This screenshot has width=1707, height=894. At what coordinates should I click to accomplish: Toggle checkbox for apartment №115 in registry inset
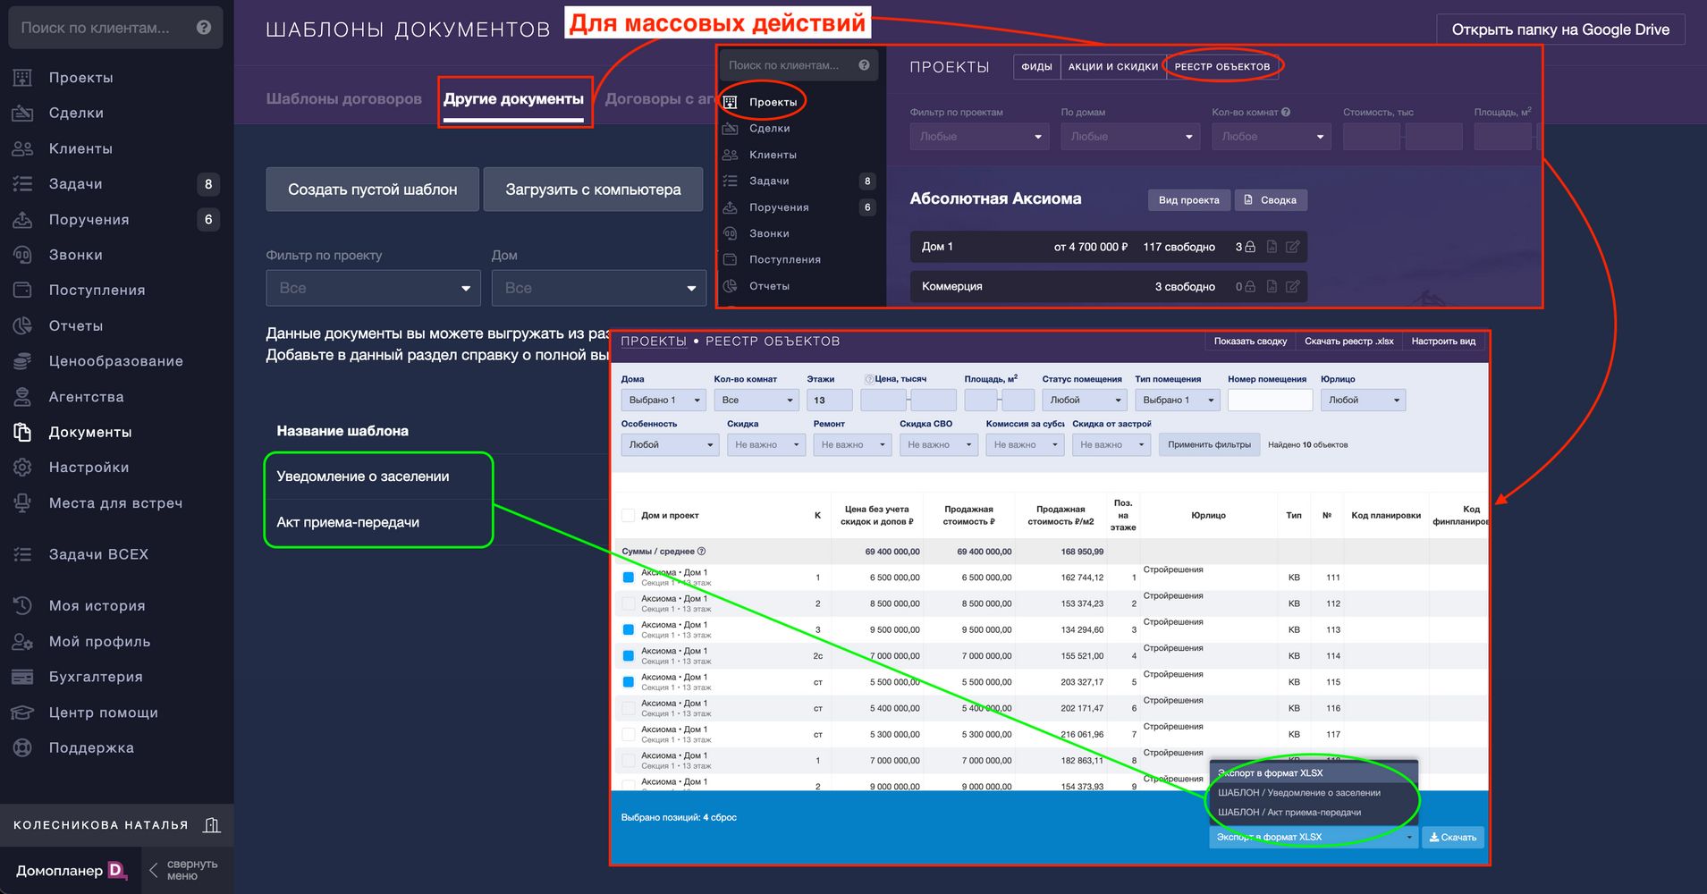click(629, 682)
